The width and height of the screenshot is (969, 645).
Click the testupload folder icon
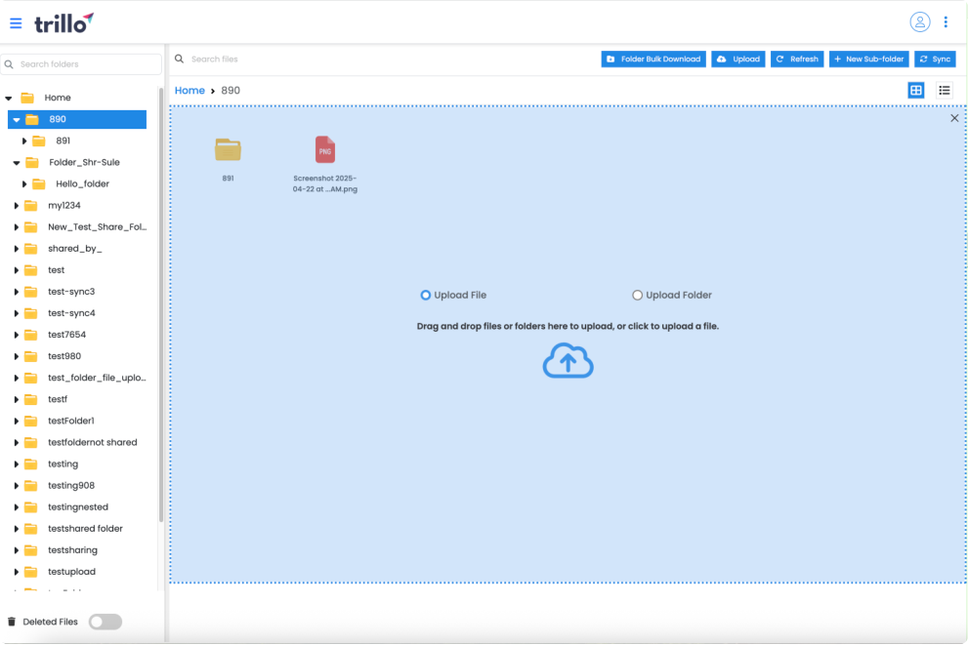coord(31,572)
